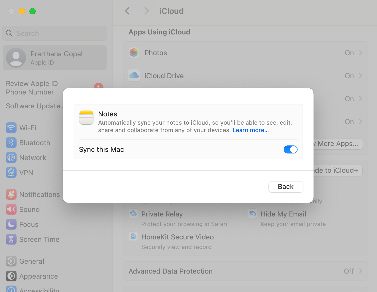The width and height of the screenshot is (377, 292).
Task: Click the Sound speaker icon
Action: point(11,209)
